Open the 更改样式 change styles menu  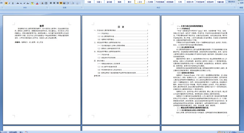coord(231,2)
